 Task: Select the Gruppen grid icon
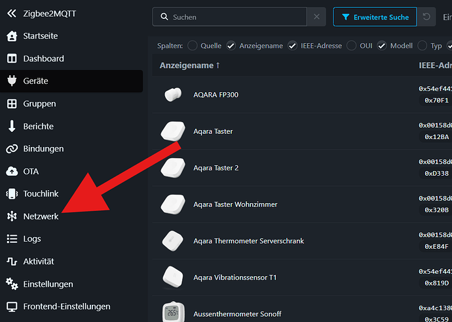click(12, 104)
